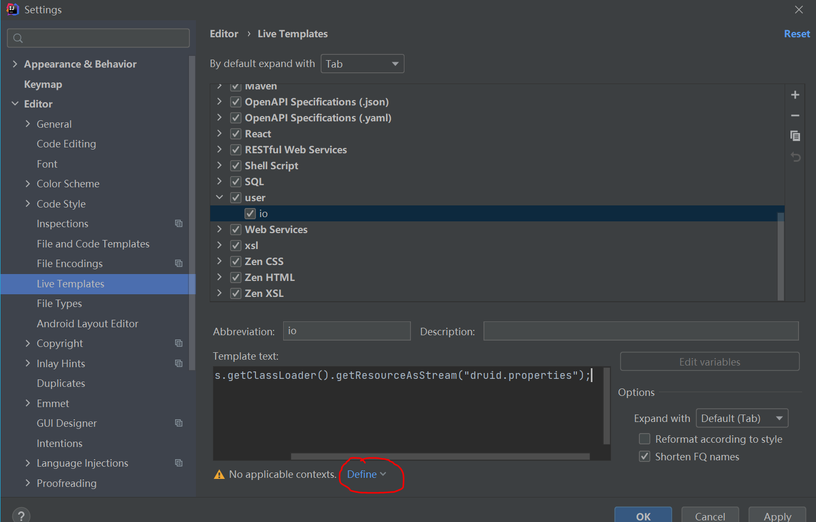Expand the Color Scheme settings node

click(28, 184)
